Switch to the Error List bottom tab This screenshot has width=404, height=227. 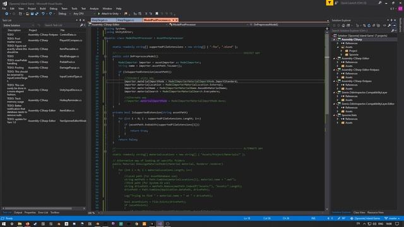point(43,212)
